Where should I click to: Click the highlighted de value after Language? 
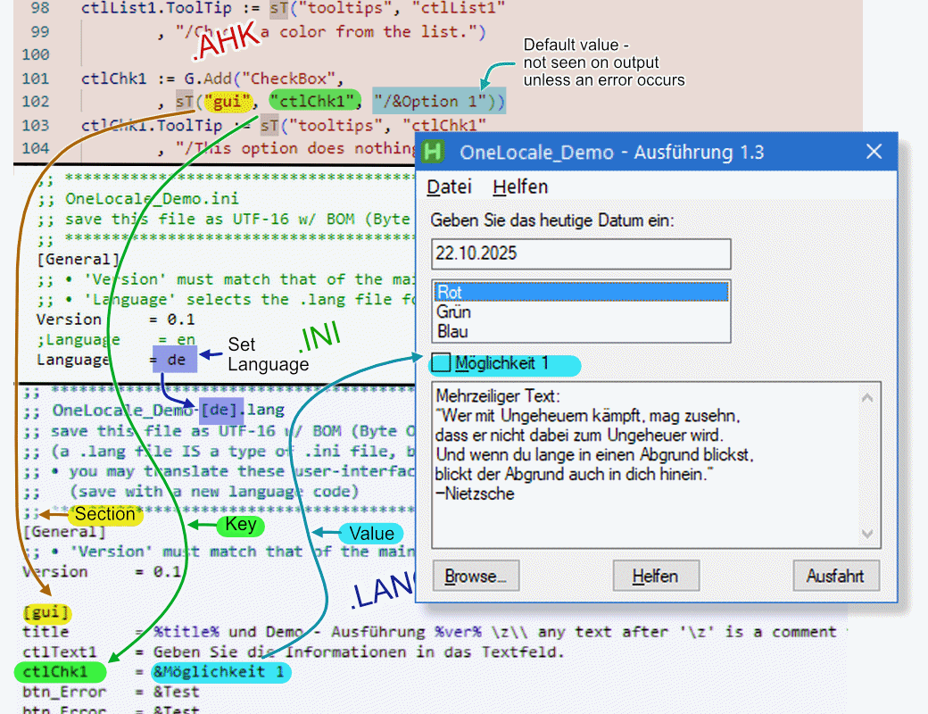point(176,360)
